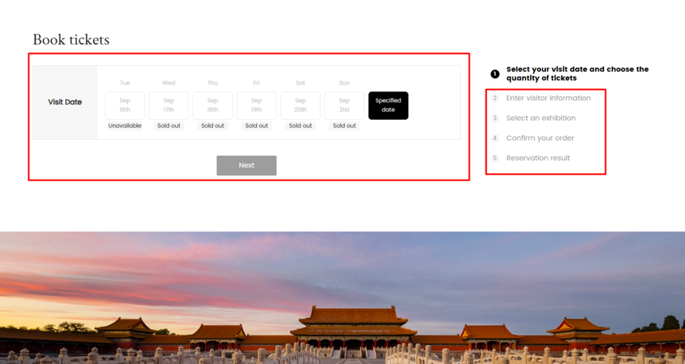Viewport: 685px width, 364px height.
Task: Choose Sunday Sep 21st date tile
Action: coord(344,106)
